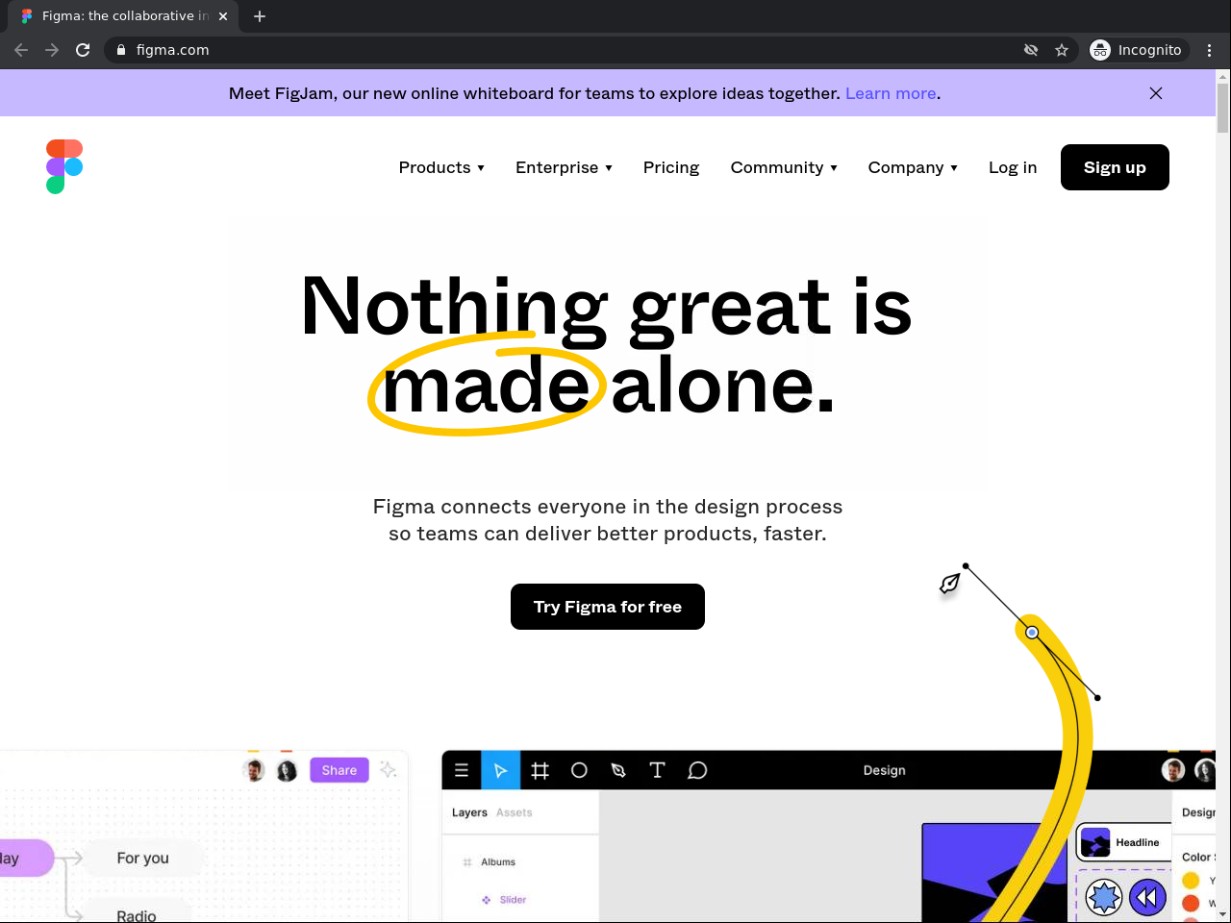Expand the Community dropdown menu

(x=784, y=167)
